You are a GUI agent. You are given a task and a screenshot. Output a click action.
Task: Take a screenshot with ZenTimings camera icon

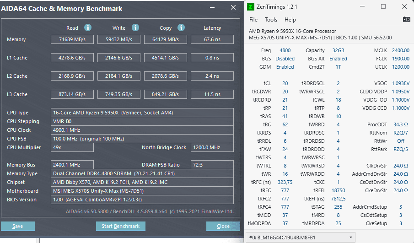tap(406, 19)
